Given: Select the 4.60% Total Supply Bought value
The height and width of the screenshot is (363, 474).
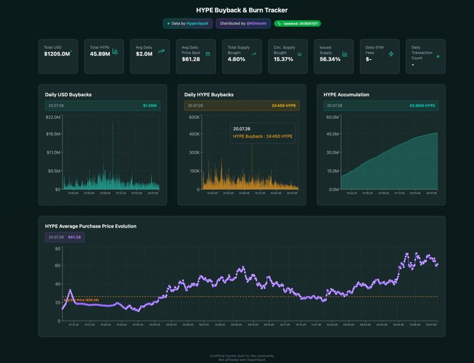Looking at the screenshot, I should coord(236,59).
